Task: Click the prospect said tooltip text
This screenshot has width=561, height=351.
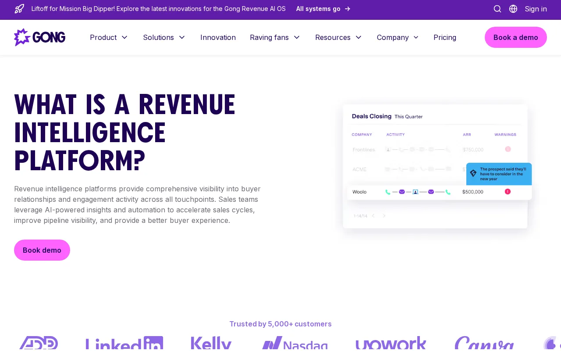Action: [x=504, y=174]
